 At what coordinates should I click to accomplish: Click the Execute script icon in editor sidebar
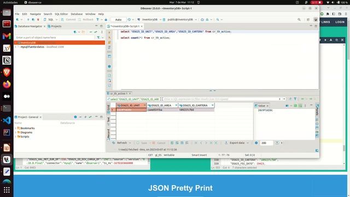tap(109, 42)
